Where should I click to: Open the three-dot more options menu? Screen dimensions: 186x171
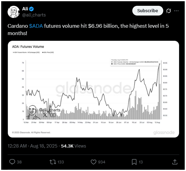(x=176, y=11)
